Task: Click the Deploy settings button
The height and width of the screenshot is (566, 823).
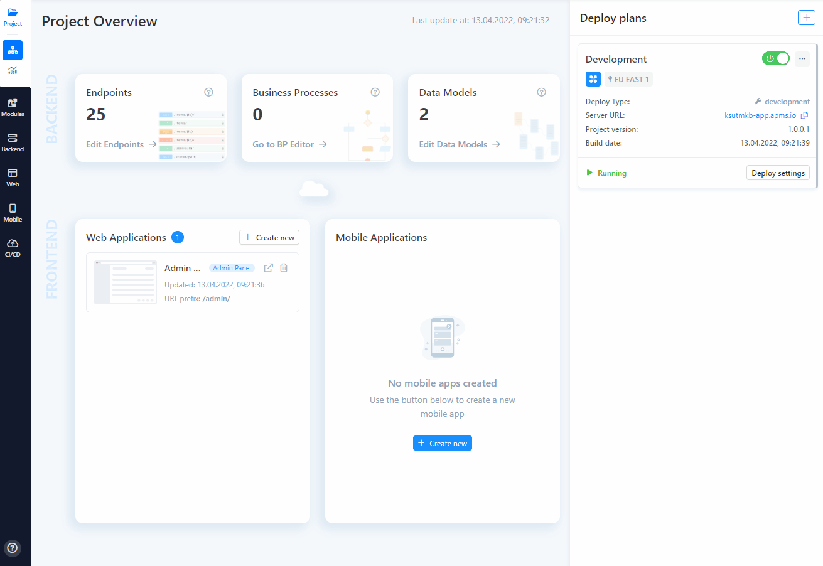Action: click(x=778, y=173)
